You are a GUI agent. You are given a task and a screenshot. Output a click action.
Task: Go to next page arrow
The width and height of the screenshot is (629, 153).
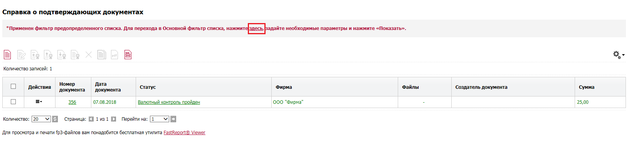(113, 119)
